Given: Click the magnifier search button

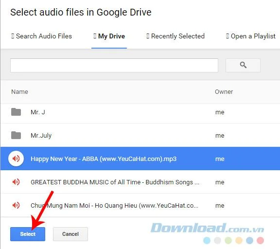Looking at the screenshot, I should tap(243, 65).
